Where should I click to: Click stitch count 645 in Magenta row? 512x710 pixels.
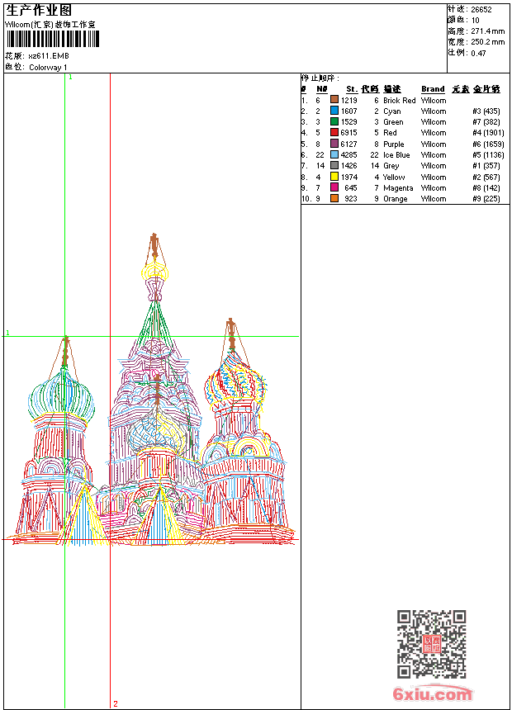[x=351, y=188]
